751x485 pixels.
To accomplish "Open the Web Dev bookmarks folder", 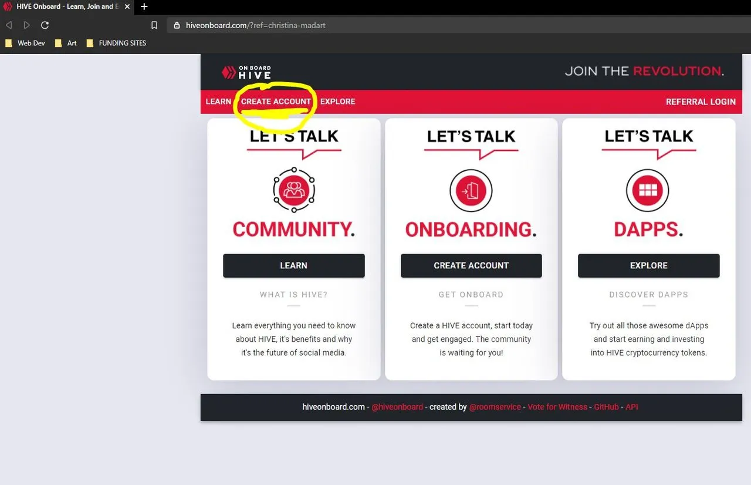I will (x=25, y=43).
